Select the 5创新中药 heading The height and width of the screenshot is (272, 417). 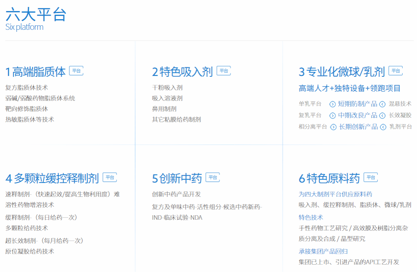point(177,178)
